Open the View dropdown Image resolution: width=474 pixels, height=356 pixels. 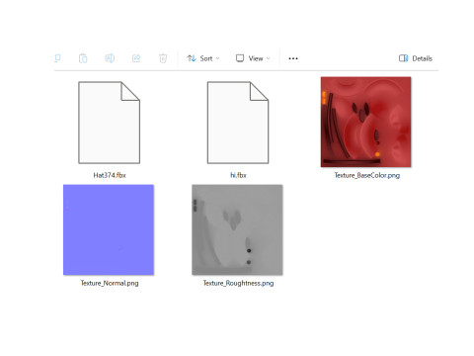[253, 58]
